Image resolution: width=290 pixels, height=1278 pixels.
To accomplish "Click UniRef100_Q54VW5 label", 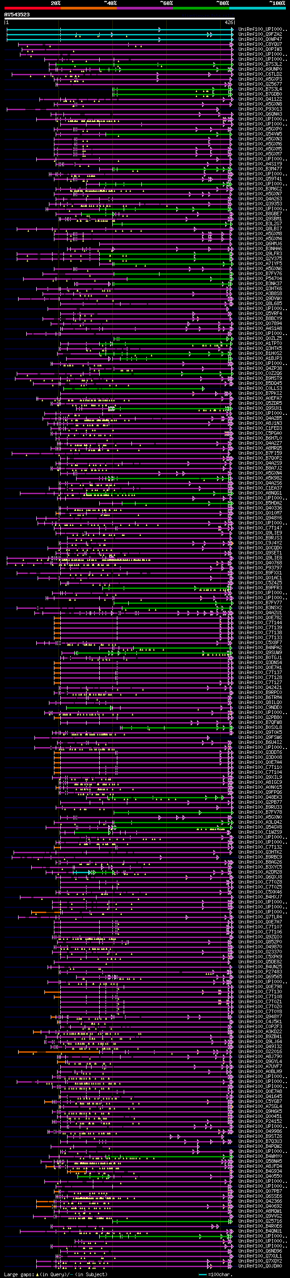I will pyautogui.click(x=260, y=134).
